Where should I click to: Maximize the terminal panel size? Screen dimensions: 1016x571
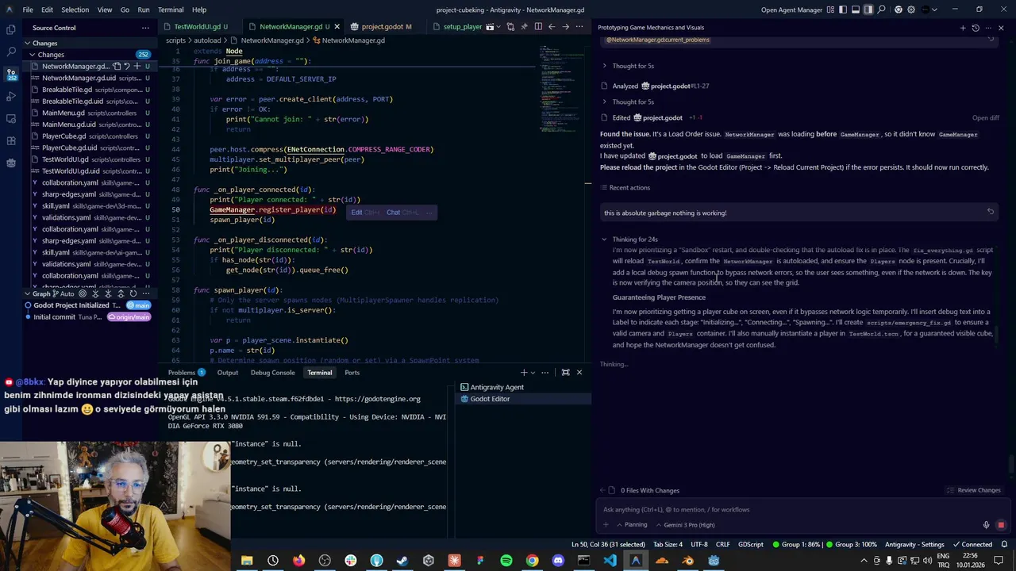point(565,372)
